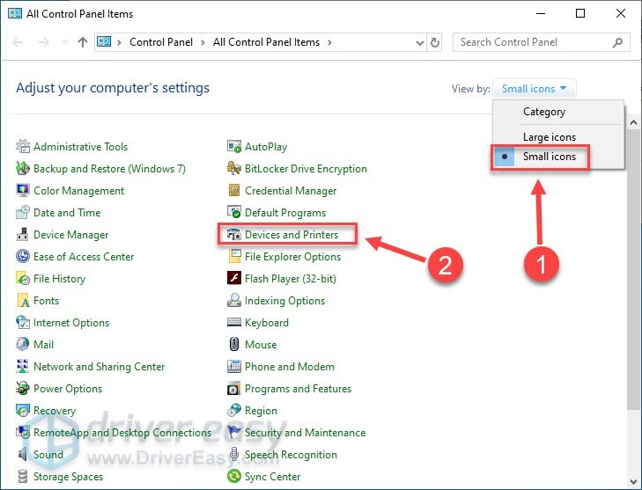
Task: Select the Small icons view option
Action: pyautogui.click(x=549, y=157)
